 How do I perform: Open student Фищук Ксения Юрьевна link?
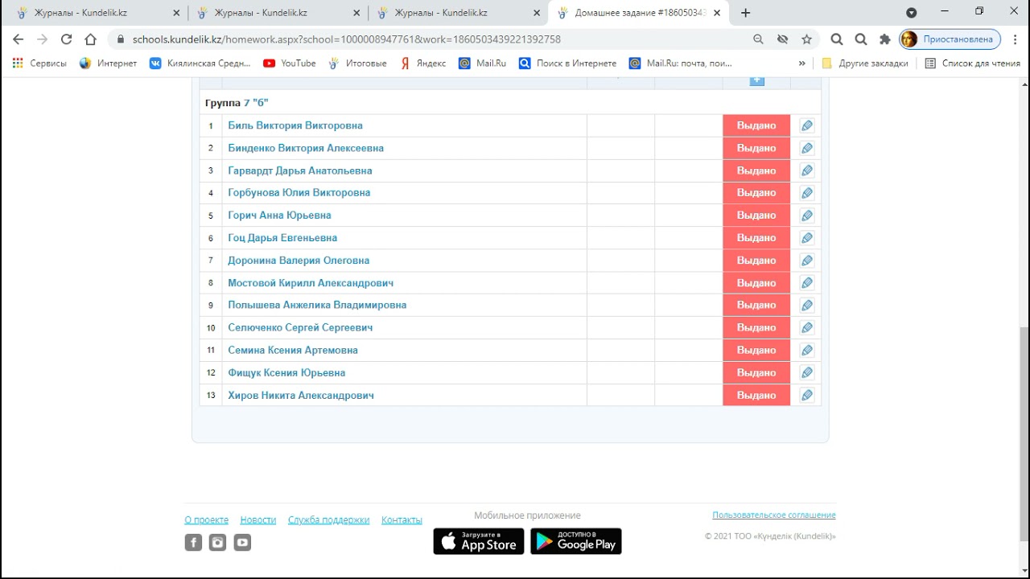pos(286,373)
